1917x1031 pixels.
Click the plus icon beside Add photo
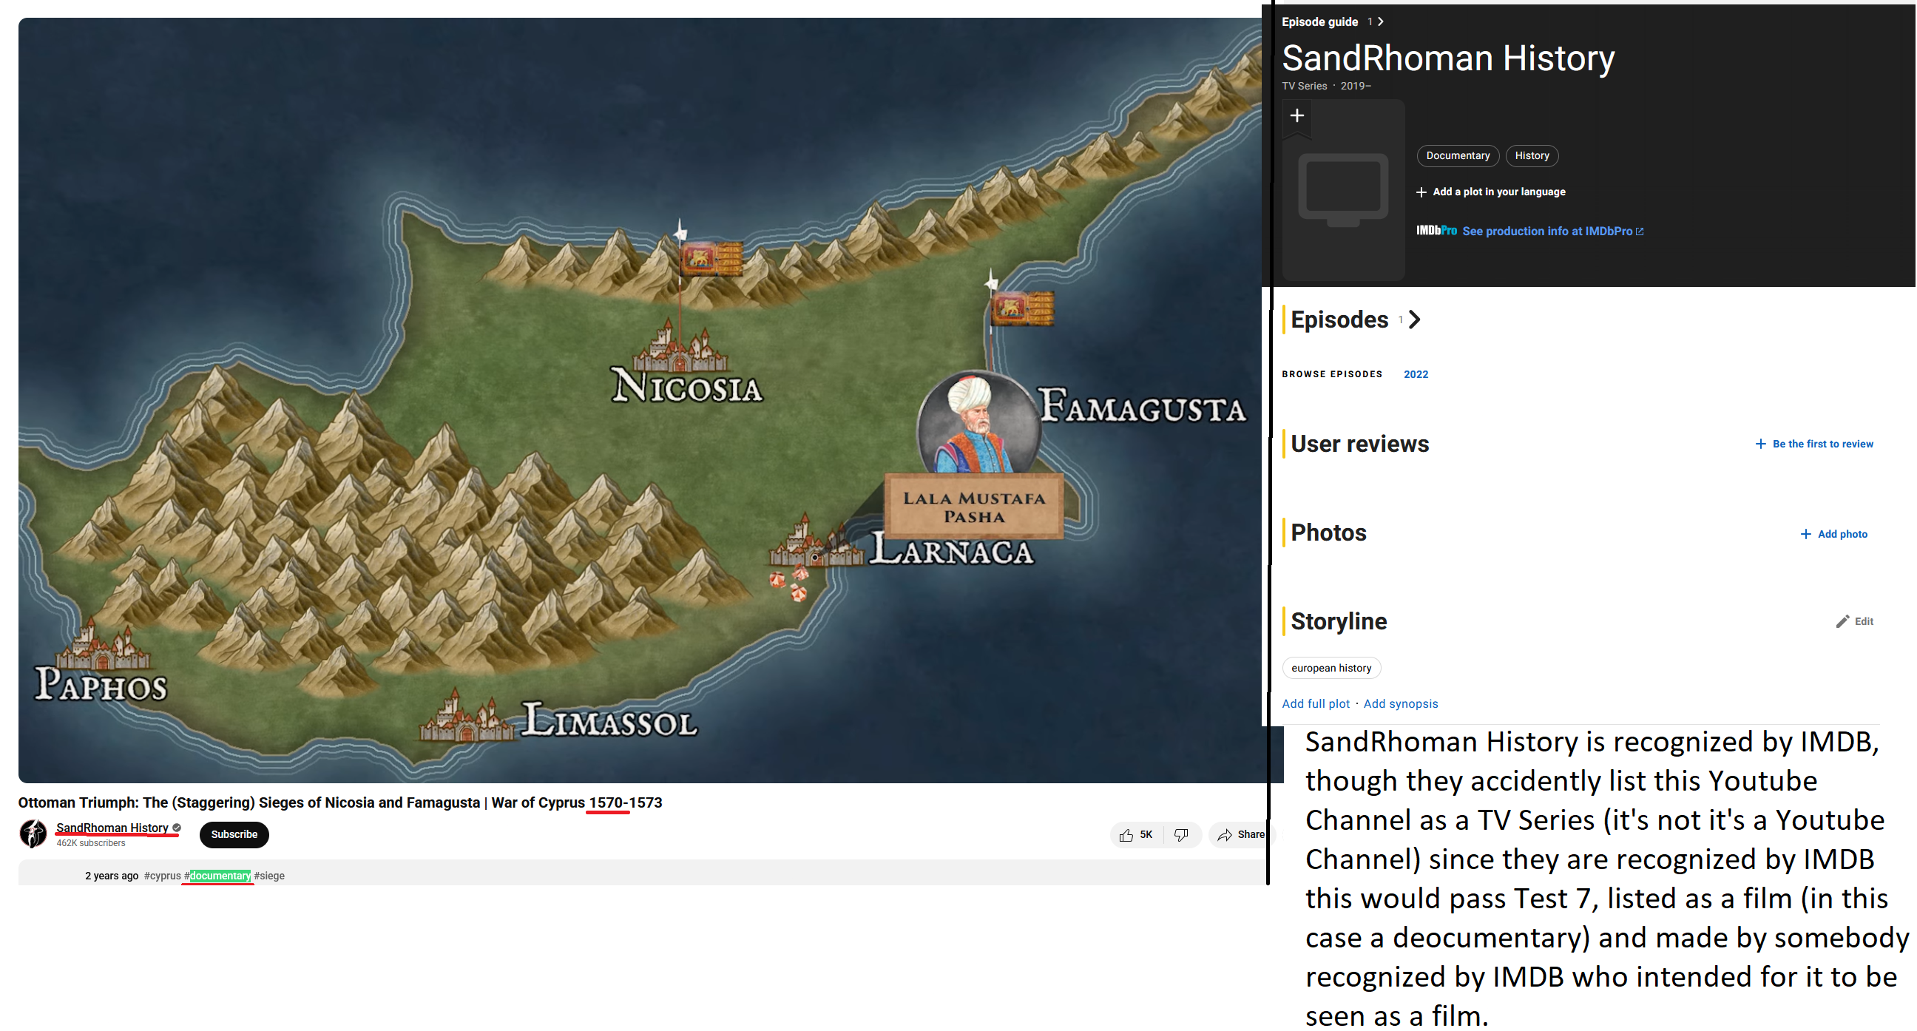point(1805,534)
